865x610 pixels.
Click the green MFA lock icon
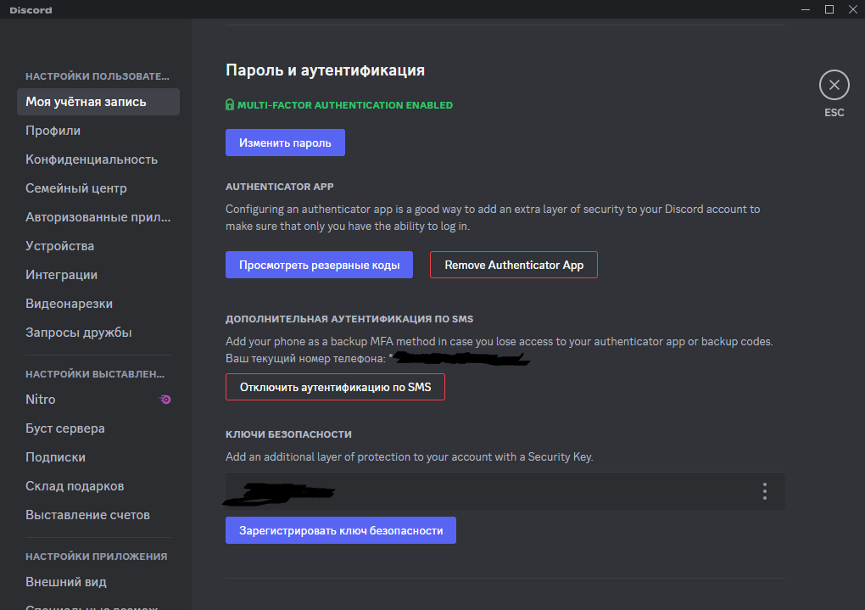230,105
